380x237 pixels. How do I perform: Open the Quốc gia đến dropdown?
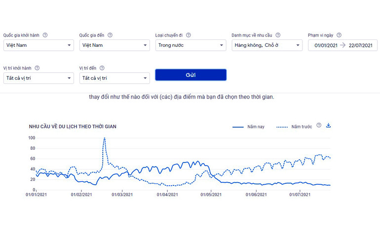[x=114, y=45]
